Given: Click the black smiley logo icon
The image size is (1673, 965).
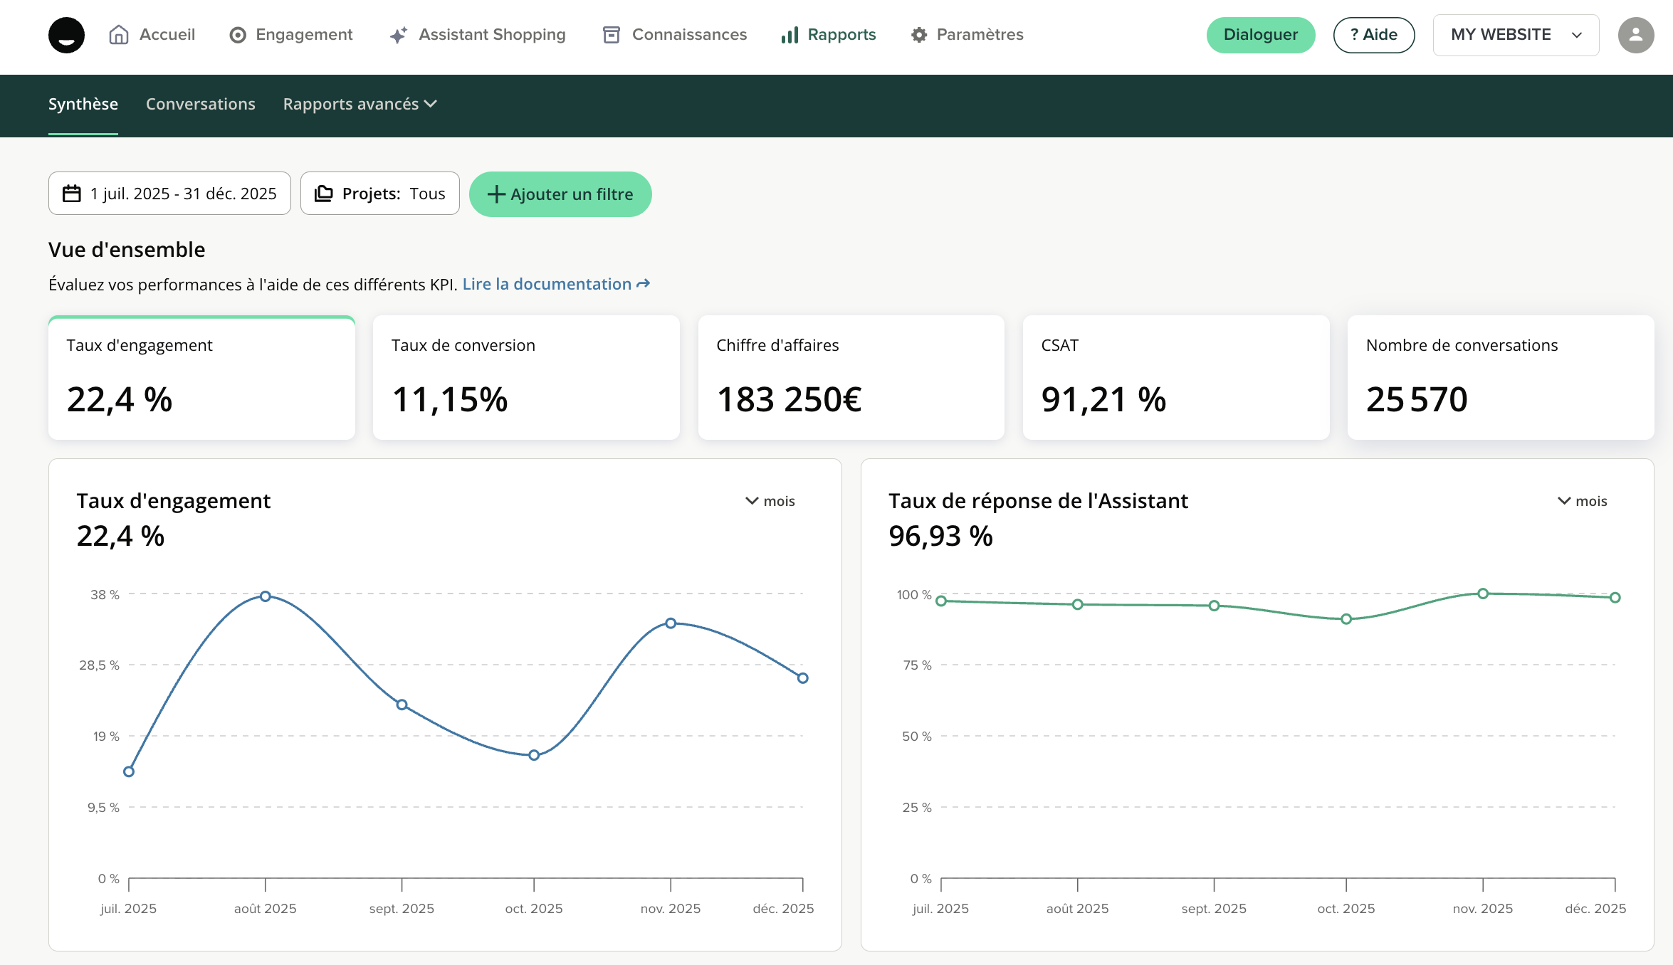Looking at the screenshot, I should coord(66,35).
